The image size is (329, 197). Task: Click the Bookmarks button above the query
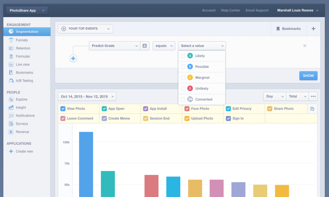coord(289,29)
